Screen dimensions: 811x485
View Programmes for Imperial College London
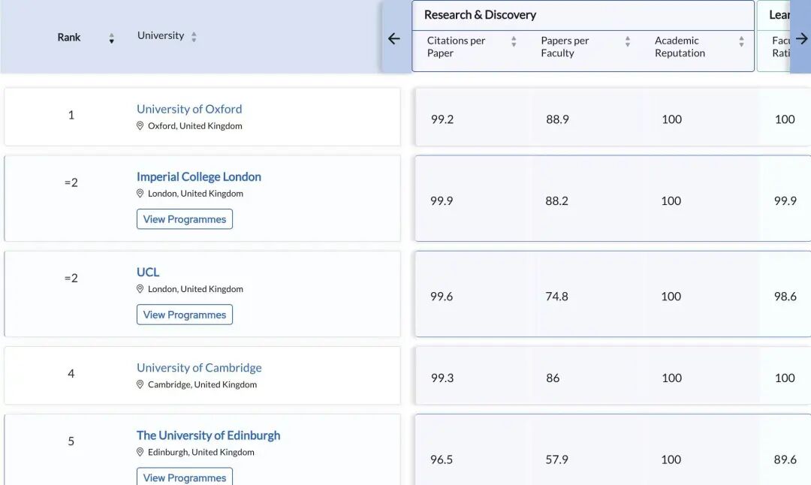[x=185, y=219]
